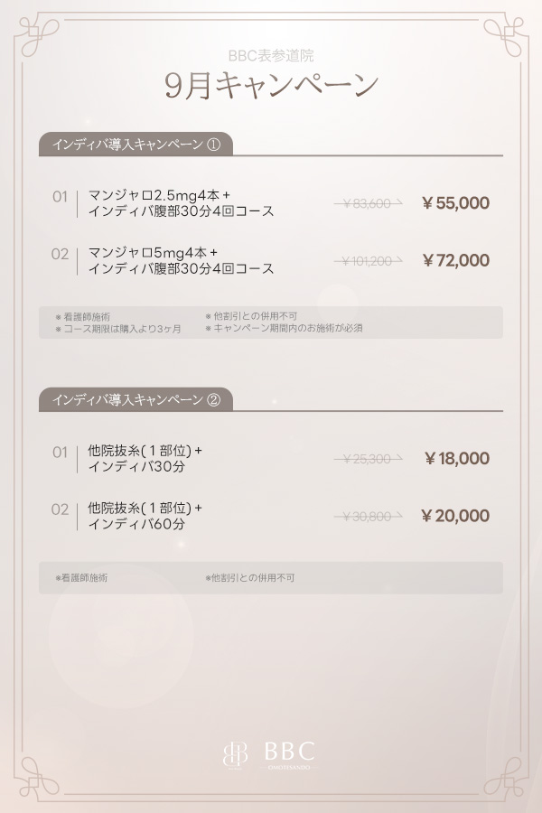Image resolution: width=542 pixels, height=813 pixels.
Task: Click the コース期限は購入より3ヶ月 note
Action: pos(118,329)
